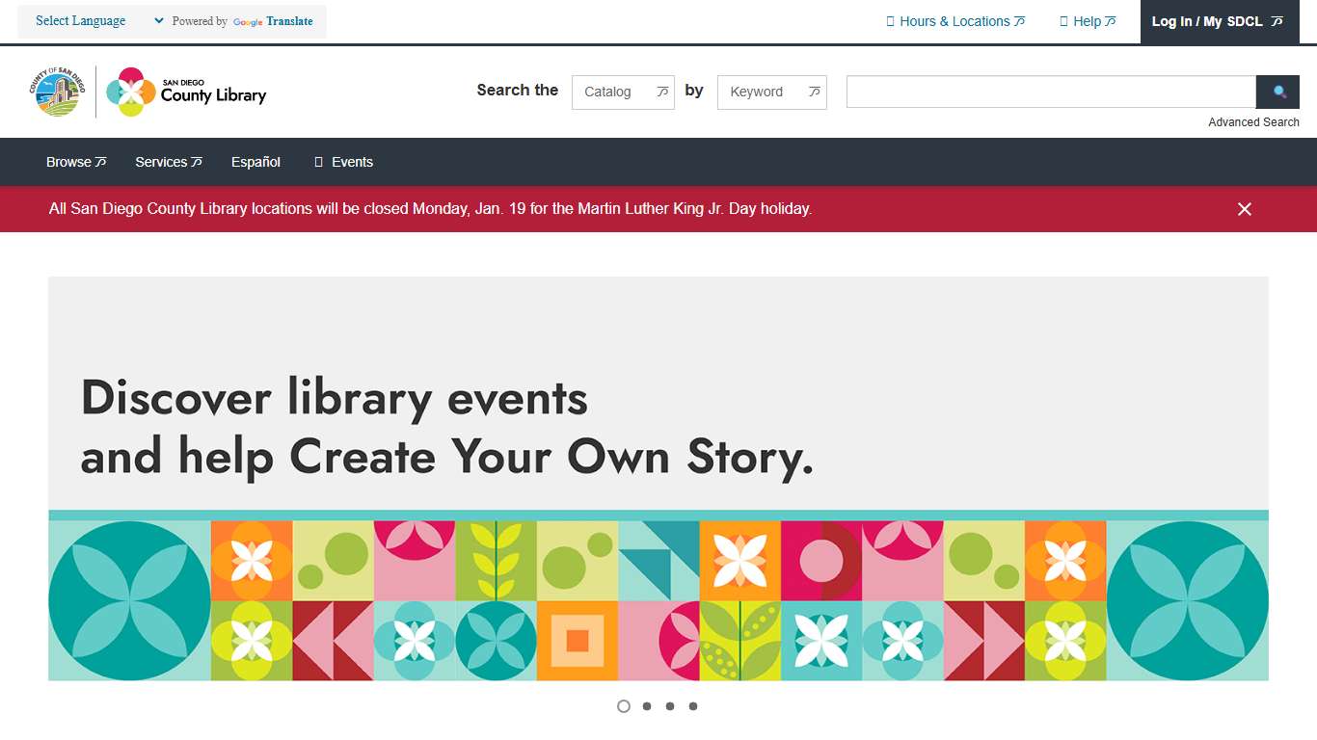This screenshot has width=1317, height=740.
Task: Switch to the Español page
Action: tap(255, 162)
